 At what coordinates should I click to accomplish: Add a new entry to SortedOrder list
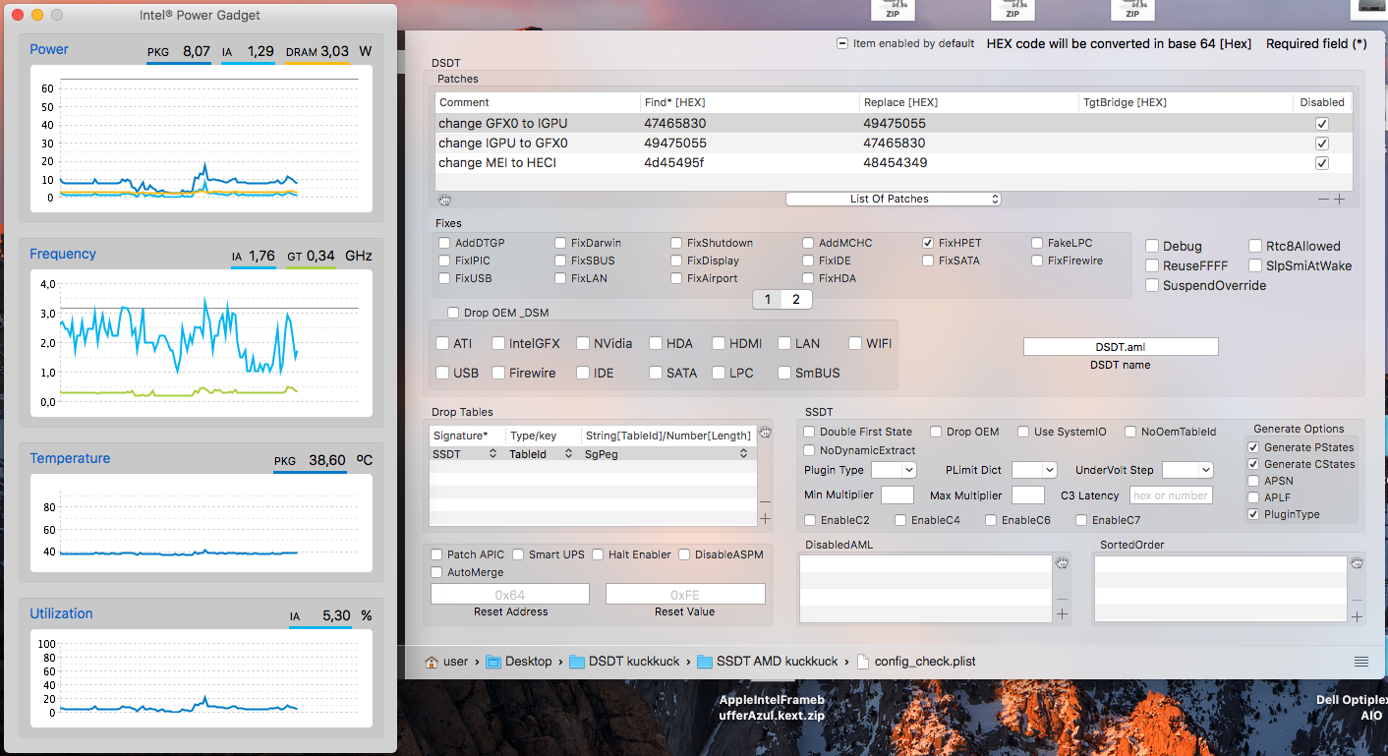pos(1357,616)
